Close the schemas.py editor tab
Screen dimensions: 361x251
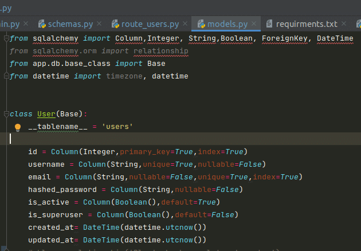(x=99, y=24)
